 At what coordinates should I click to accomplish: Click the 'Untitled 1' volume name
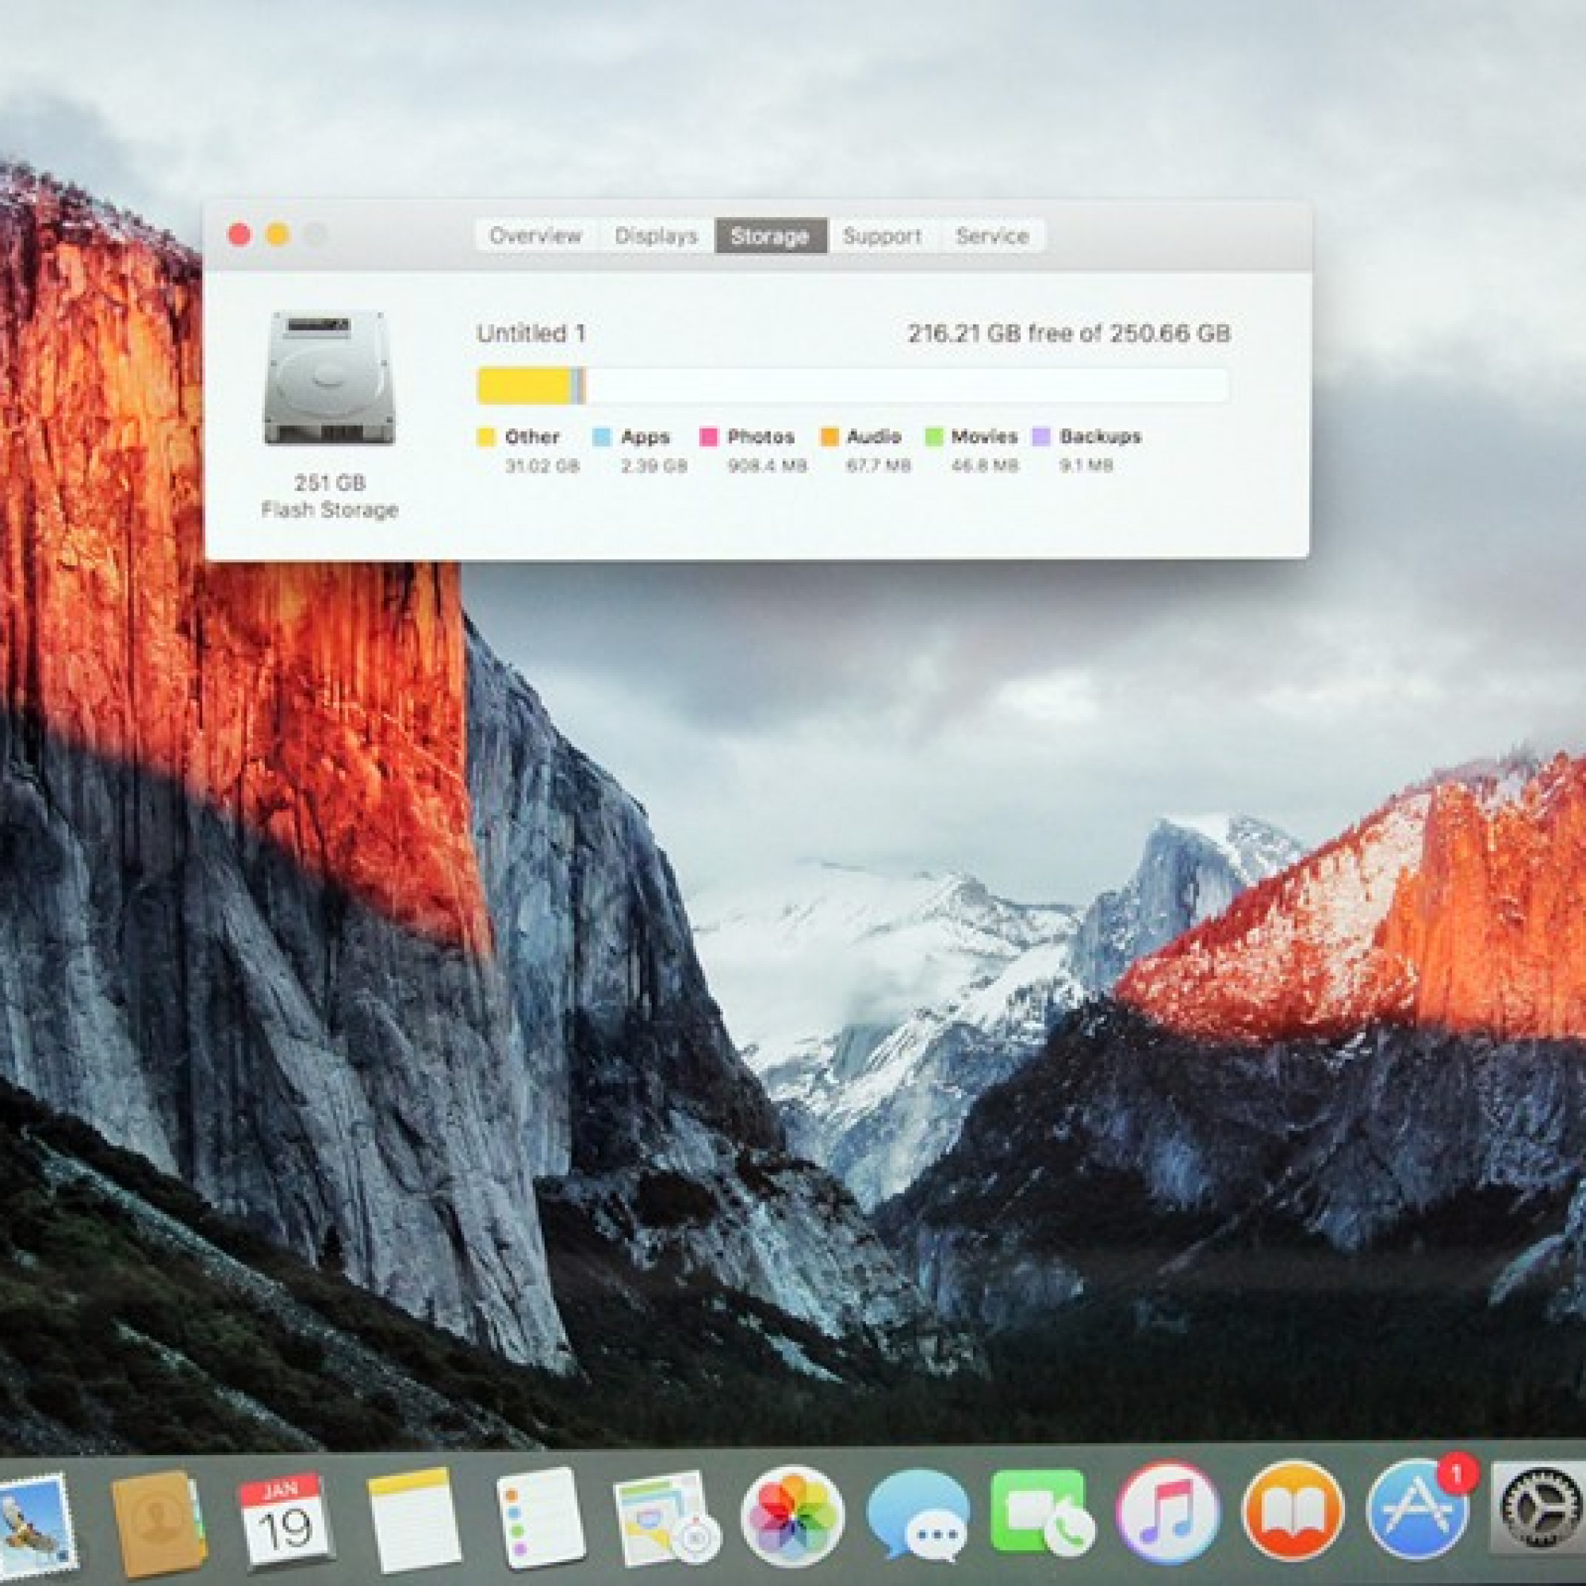pos(531,333)
